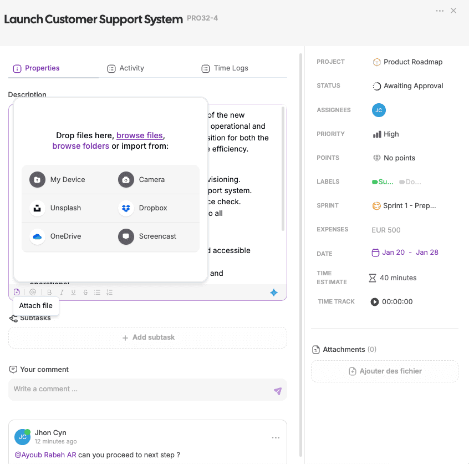Click the PRO32-4 task ID
This screenshot has width=469, height=464.
202,18
